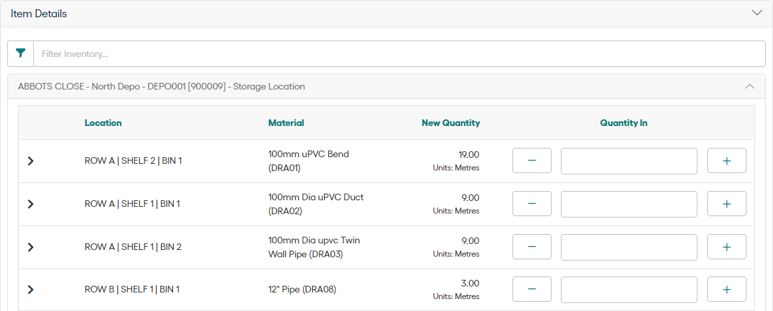Expand the 100mm Dia uPVC Duct row
The width and height of the screenshot is (773, 311).
30,204
